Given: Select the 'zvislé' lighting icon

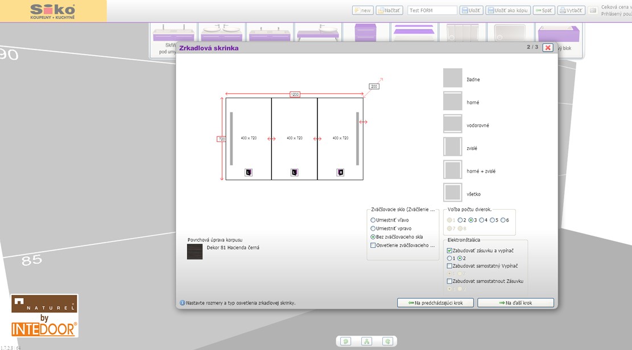Looking at the screenshot, I should point(453,147).
